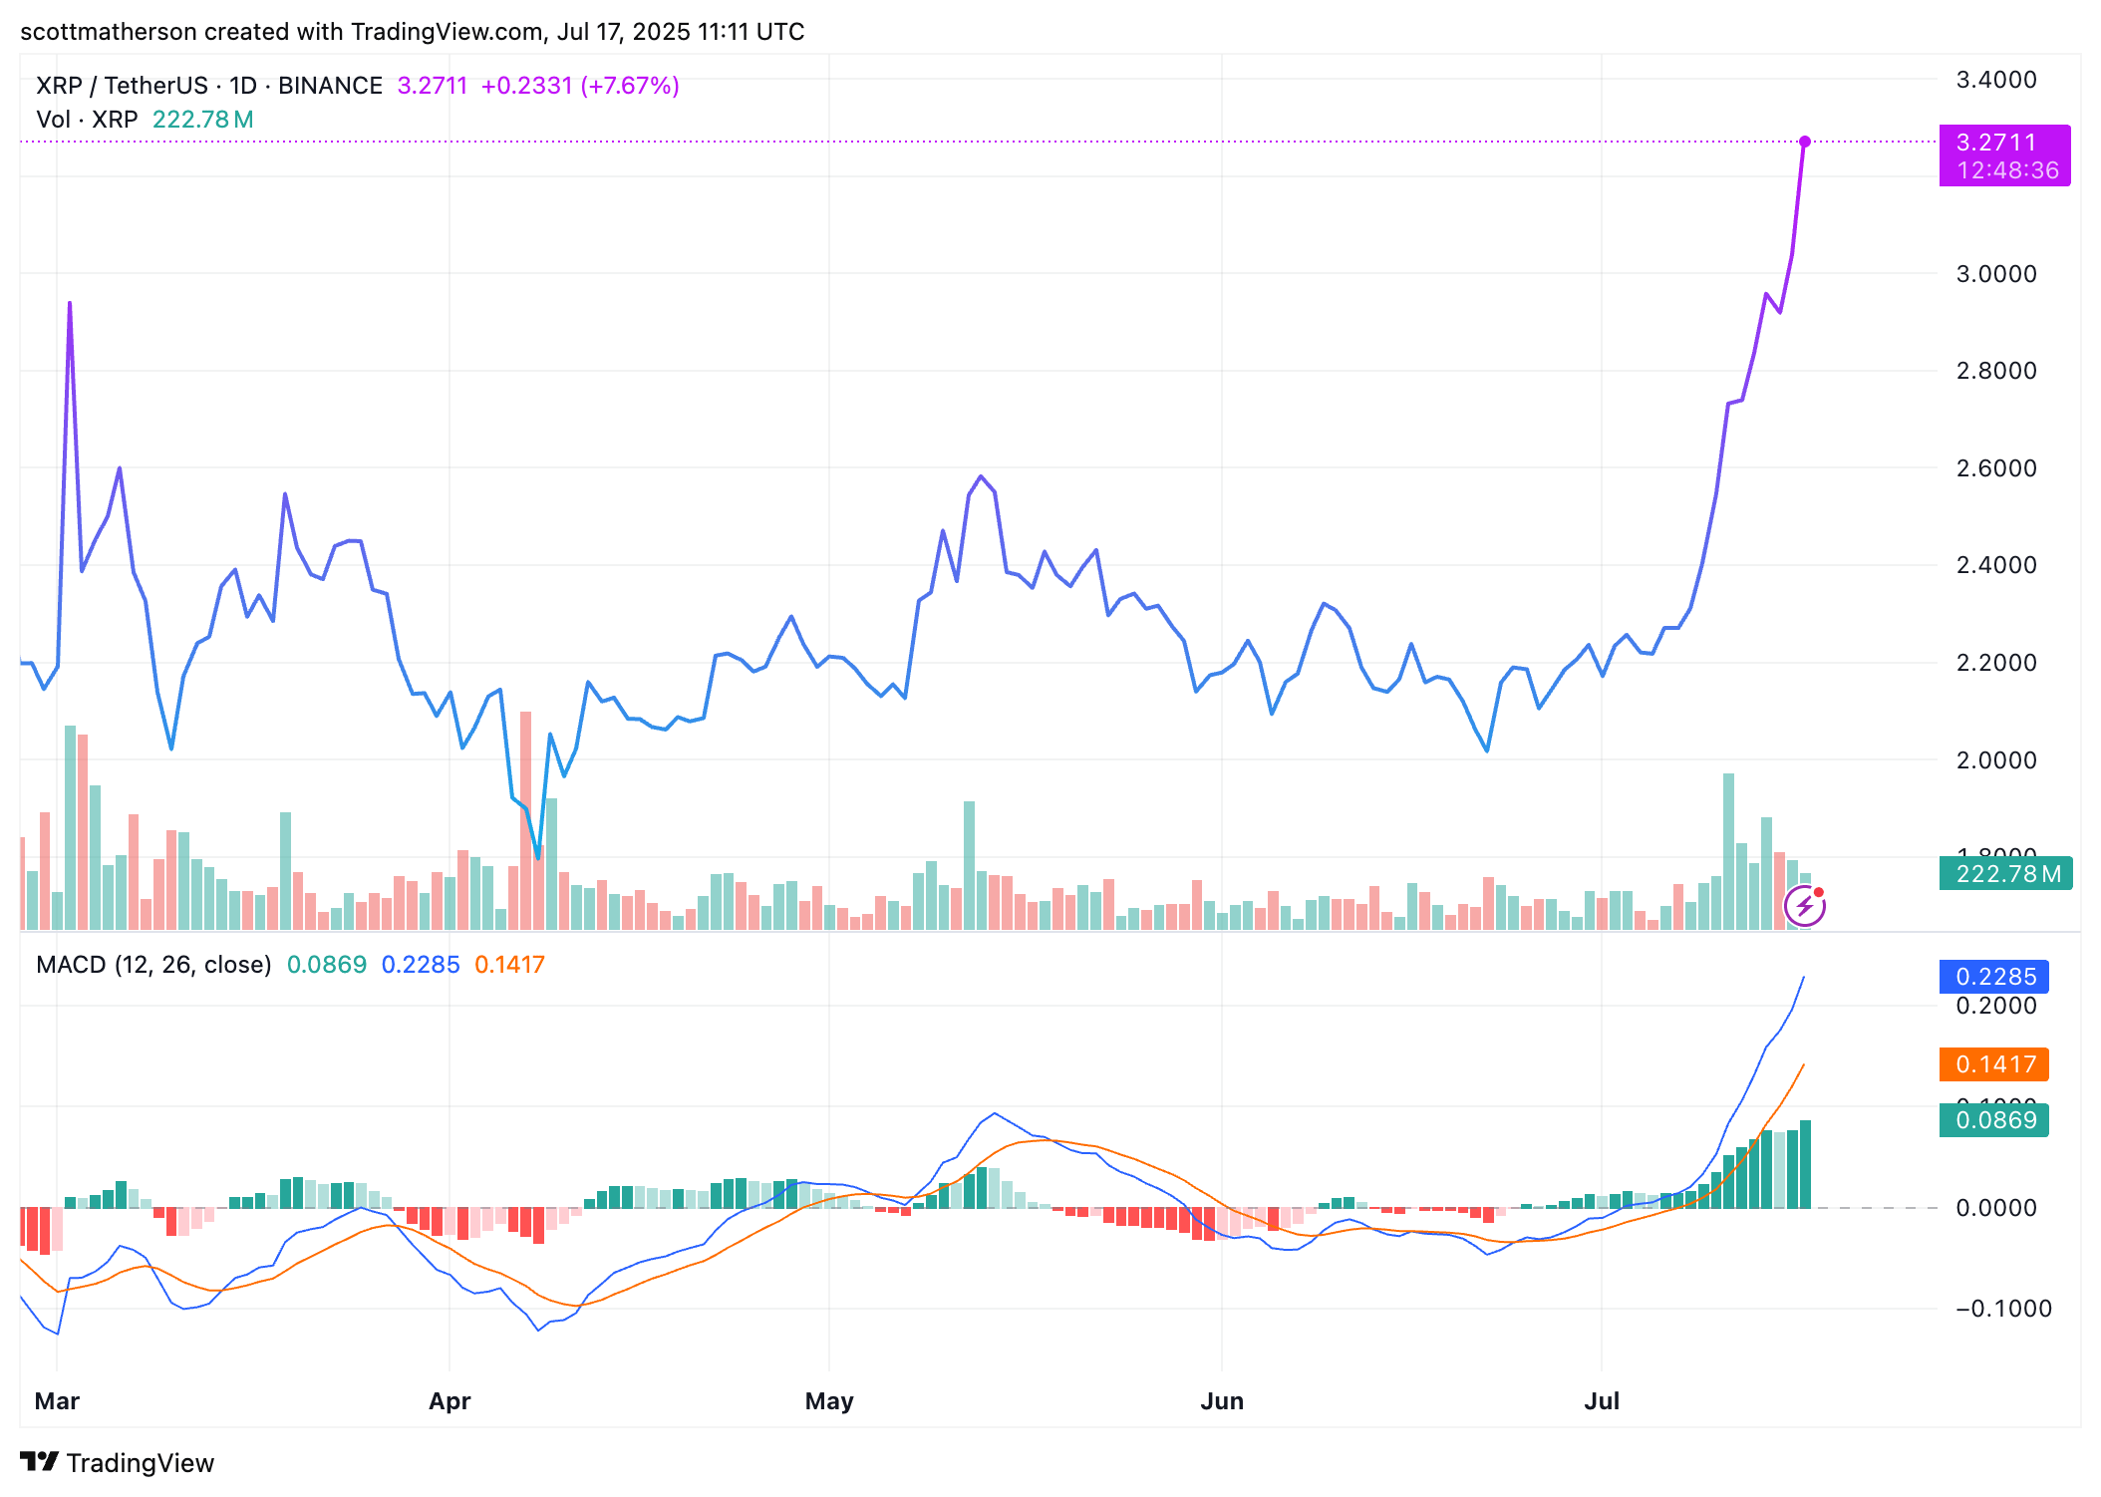Click the Jun label on time axis
The width and height of the screenshot is (2101, 1497).
[x=1222, y=1400]
